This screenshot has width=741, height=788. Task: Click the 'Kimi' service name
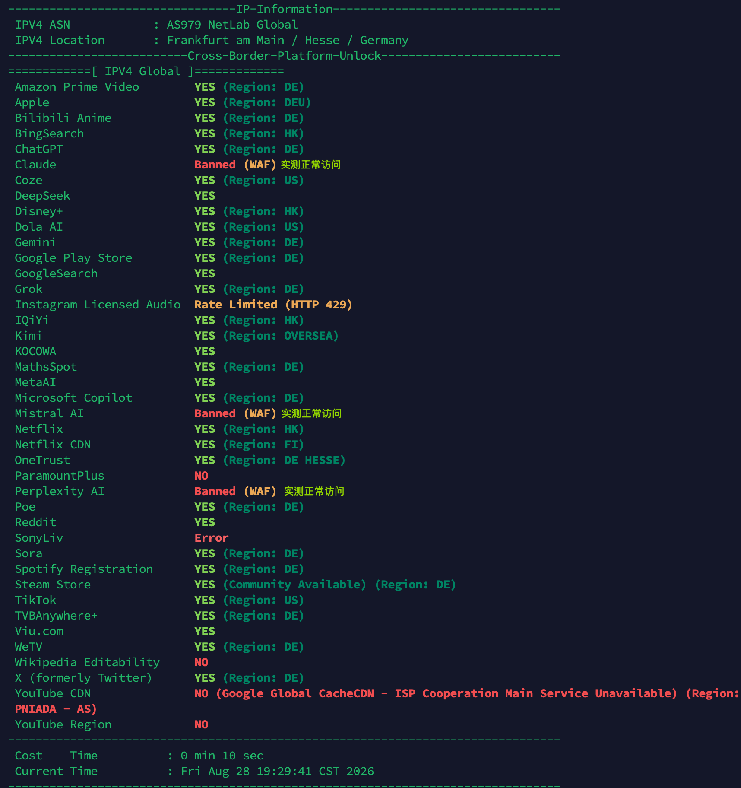[28, 336]
